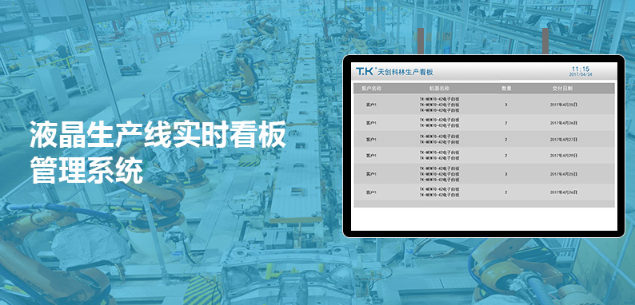
Task: Select the 客户名称 column header
Action: pyautogui.click(x=372, y=88)
